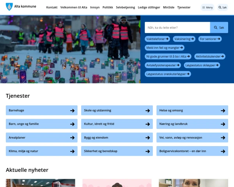The width and height of the screenshot is (234, 187).
Task: Open Skole og utdanning service tile
Action: click(x=117, y=111)
